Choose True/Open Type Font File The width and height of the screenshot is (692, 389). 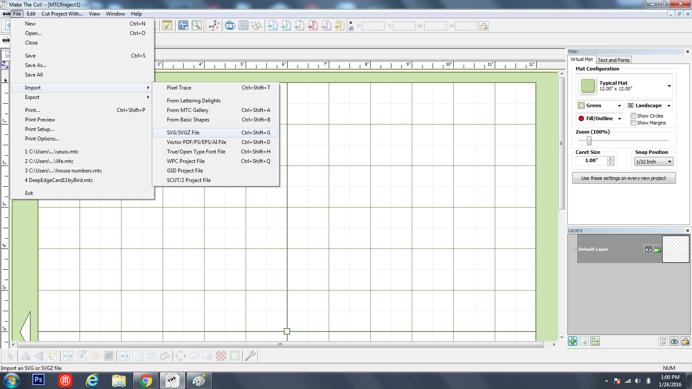(x=215, y=152)
